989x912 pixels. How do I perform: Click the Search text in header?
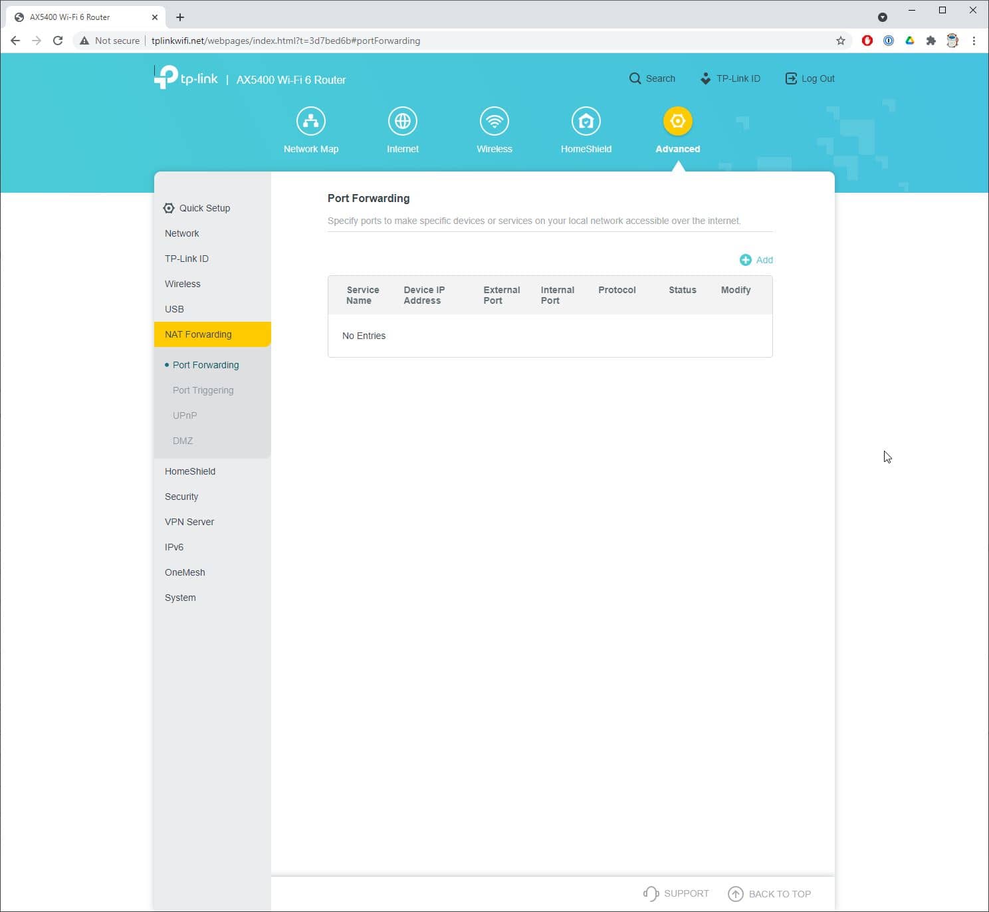(660, 78)
